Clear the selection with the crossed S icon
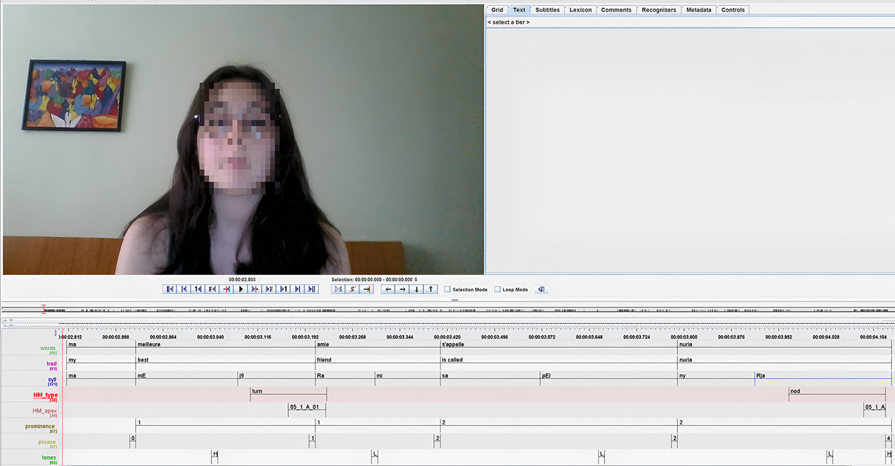The image size is (895, 466). tap(352, 289)
